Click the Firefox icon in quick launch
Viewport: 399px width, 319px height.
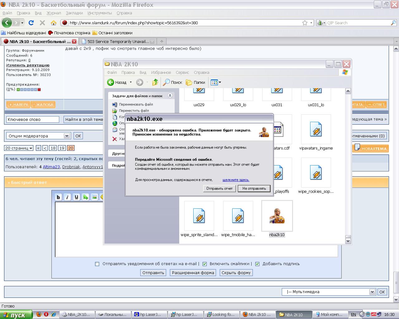coord(39,314)
